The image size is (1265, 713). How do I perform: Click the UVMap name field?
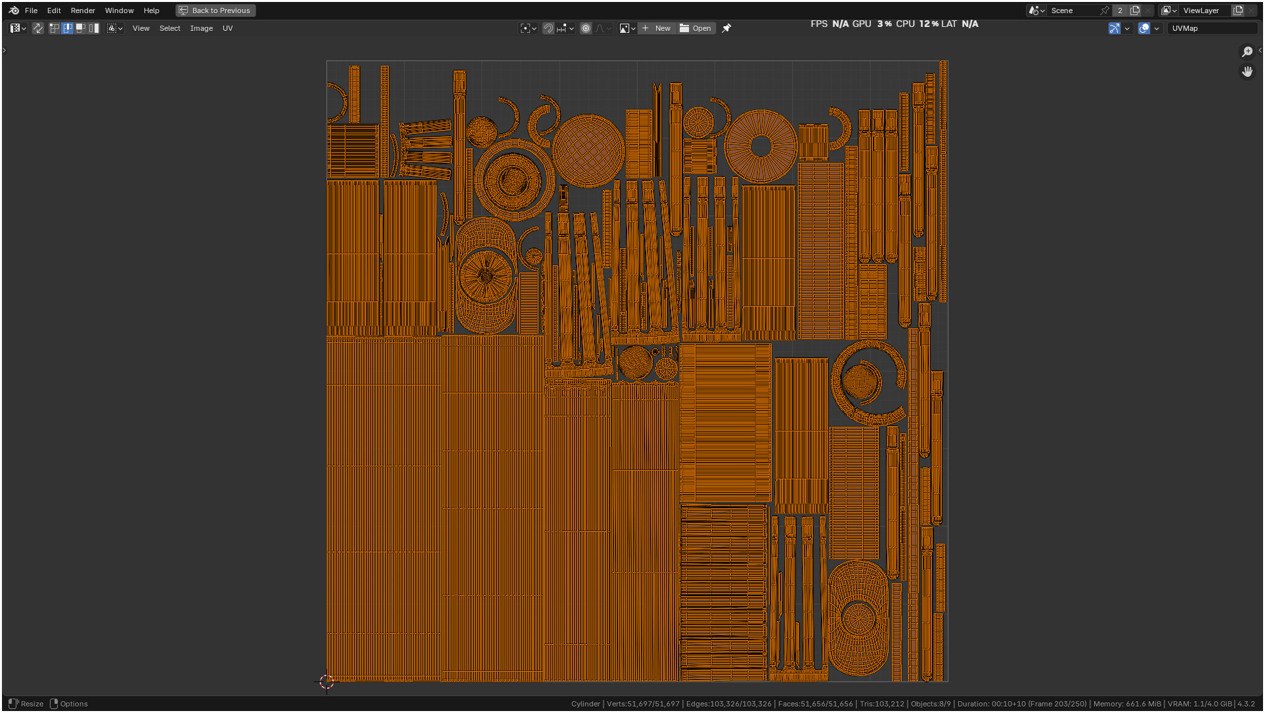click(1210, 28)
